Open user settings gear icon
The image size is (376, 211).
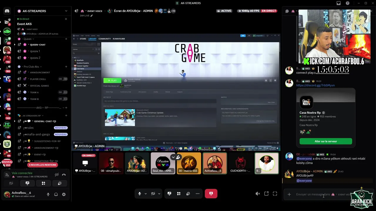[64, 194]
